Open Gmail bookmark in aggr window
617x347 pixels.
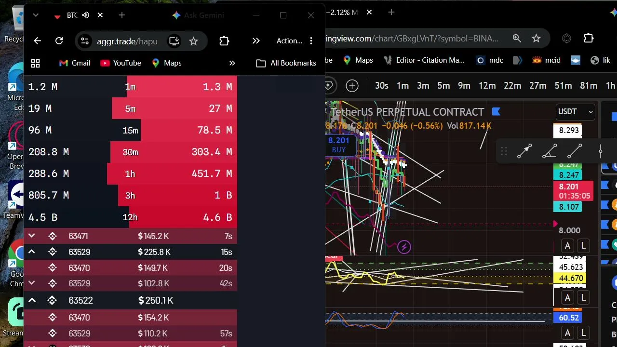(x=74, y=63)
